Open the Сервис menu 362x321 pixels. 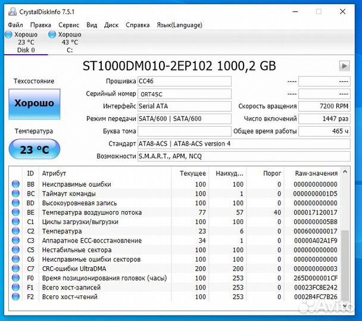69,25
